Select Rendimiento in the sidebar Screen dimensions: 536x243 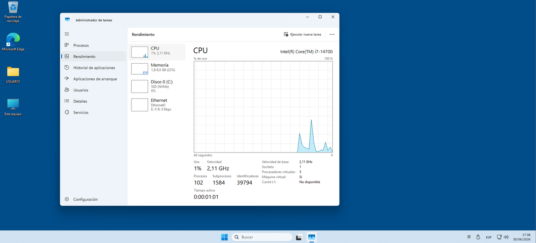pos(93,57)
